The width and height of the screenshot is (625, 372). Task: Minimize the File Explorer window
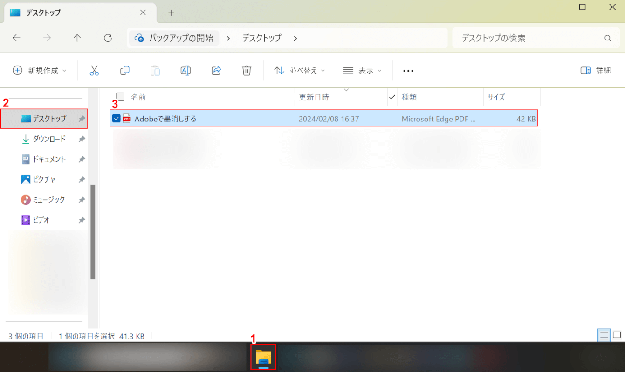553,7
